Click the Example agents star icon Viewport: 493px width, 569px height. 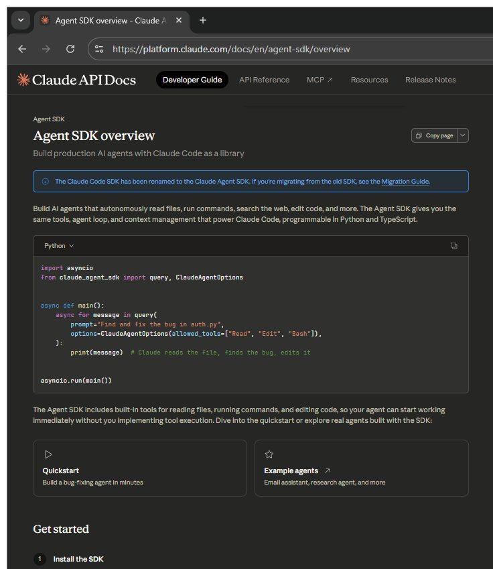point(269,454)
